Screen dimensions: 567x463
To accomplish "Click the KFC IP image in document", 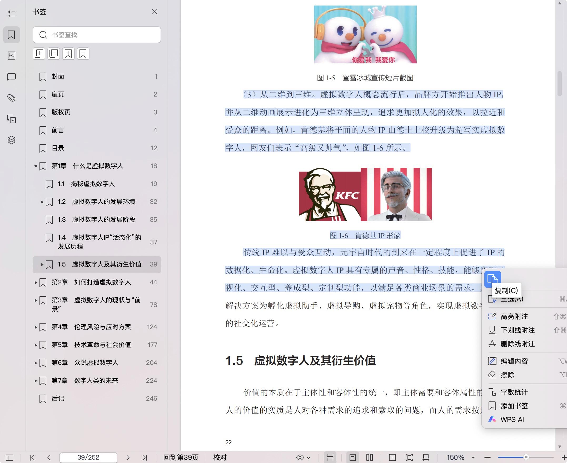I will pos(365,194).
